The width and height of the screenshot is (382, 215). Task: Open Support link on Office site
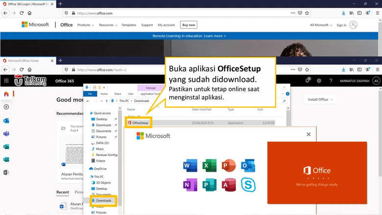(147, 25)
